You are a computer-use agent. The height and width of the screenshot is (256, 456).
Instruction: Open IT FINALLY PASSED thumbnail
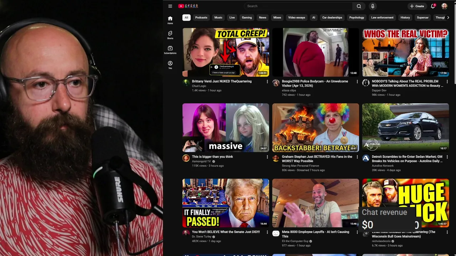226,203
